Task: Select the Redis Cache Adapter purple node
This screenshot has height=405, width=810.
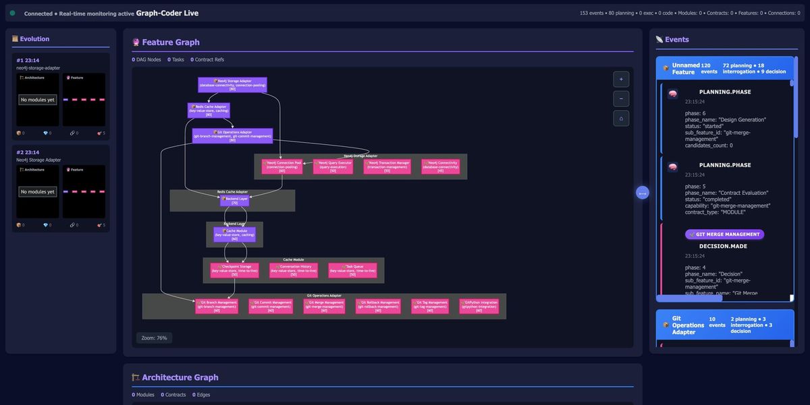Action: 209,111
